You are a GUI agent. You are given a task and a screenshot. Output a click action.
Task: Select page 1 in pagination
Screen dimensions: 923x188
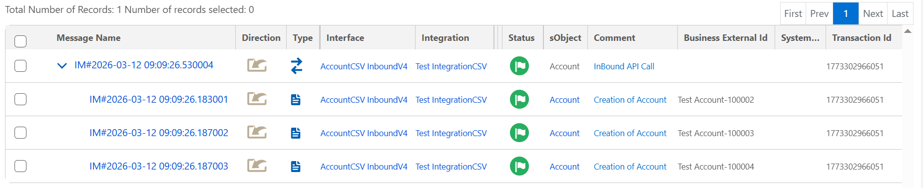(846, 13)
